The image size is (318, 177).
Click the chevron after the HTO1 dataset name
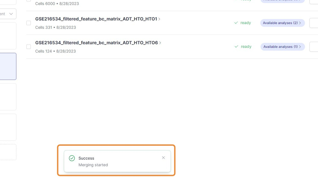tap(160, 19)
